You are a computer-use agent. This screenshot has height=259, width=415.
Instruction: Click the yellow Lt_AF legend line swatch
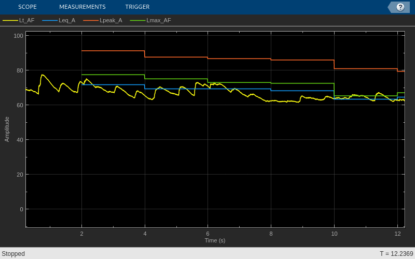point(10,20)
